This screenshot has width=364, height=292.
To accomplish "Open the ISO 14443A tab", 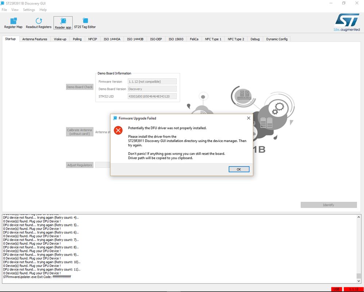I will pos(112,39).
